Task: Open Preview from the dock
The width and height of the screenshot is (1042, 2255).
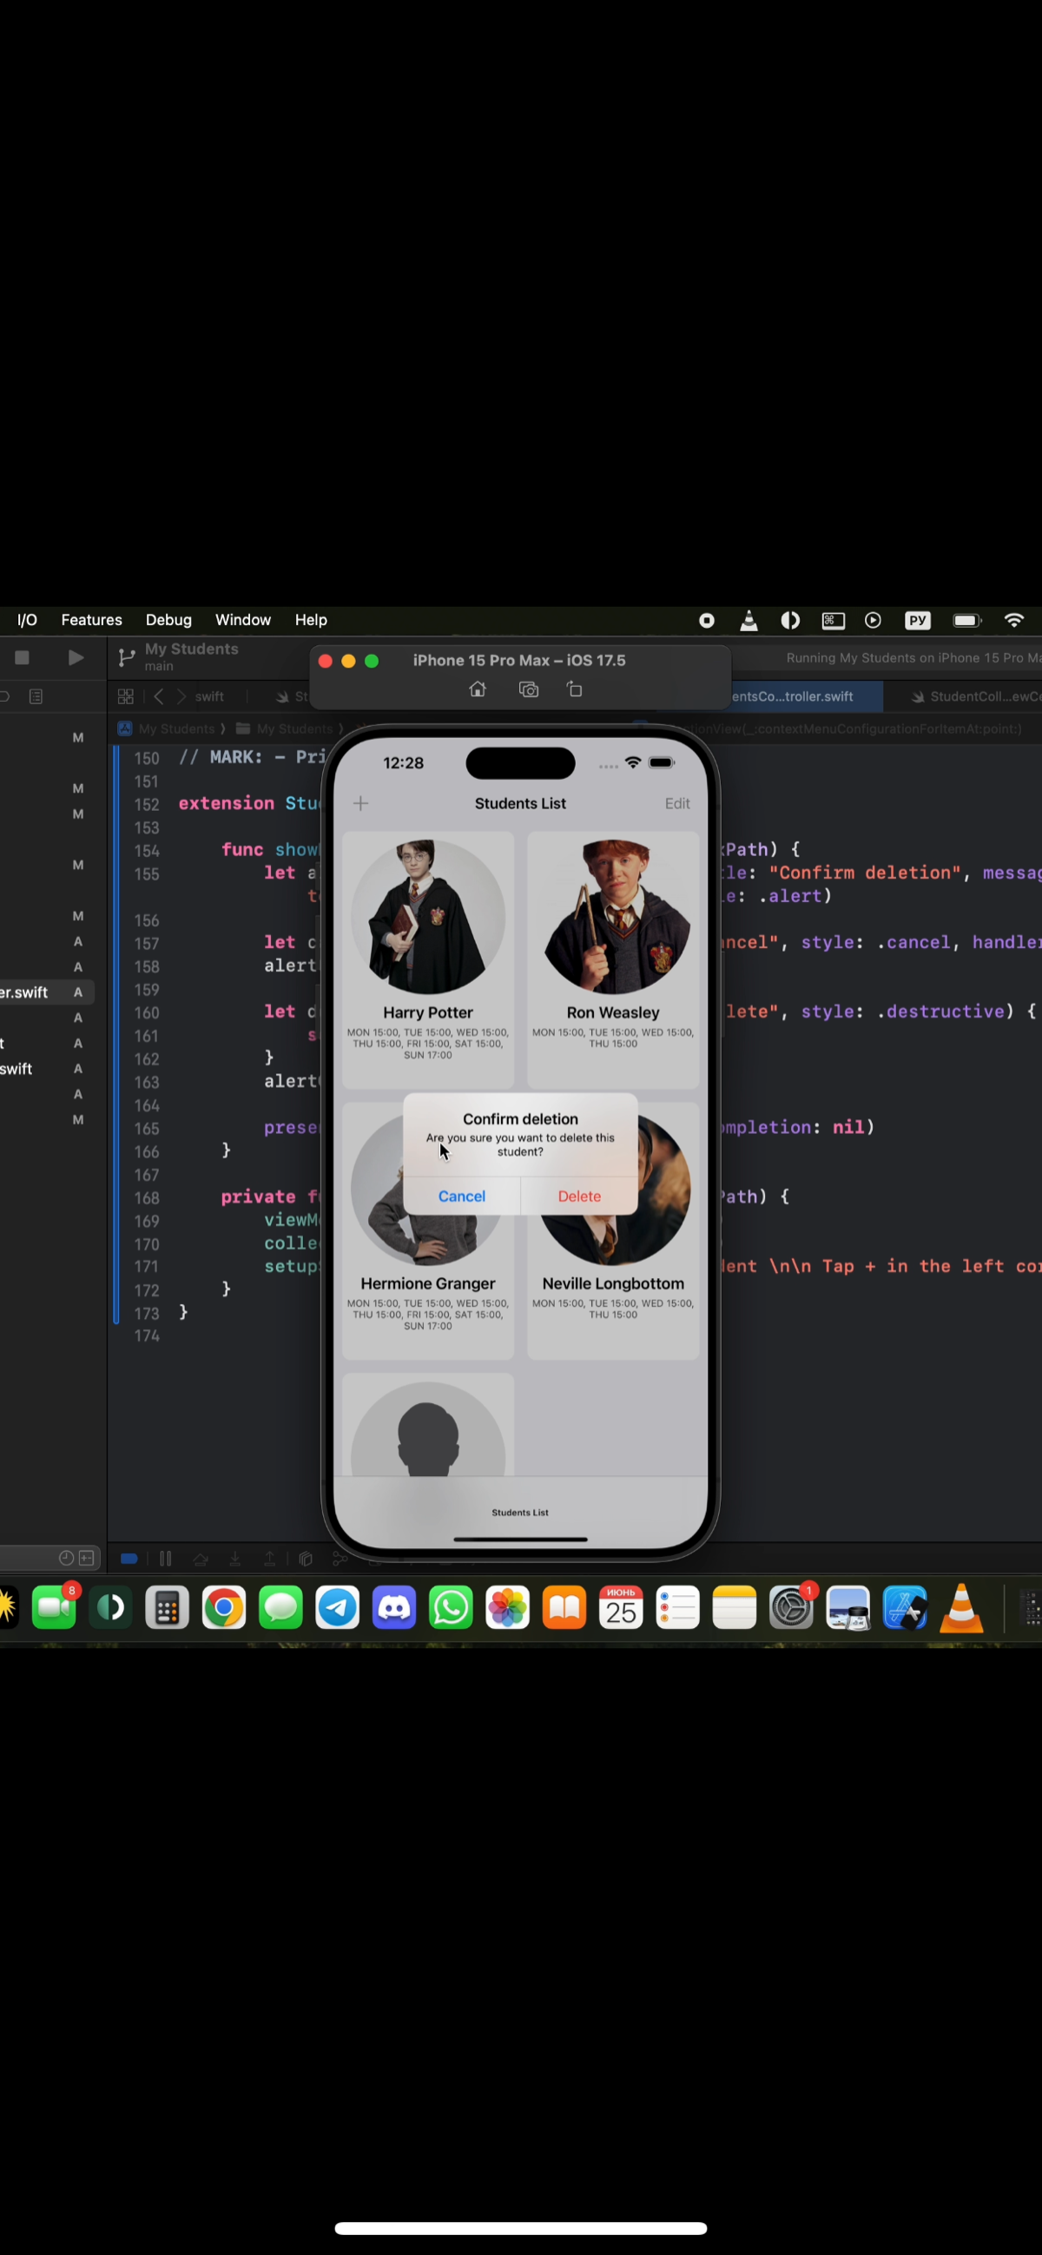Action: tap(847, 1607)
